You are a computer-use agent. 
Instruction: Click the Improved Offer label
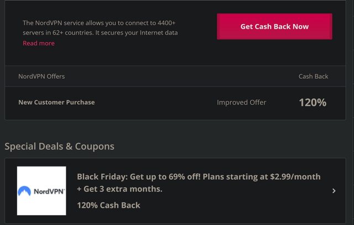(241, 102)
